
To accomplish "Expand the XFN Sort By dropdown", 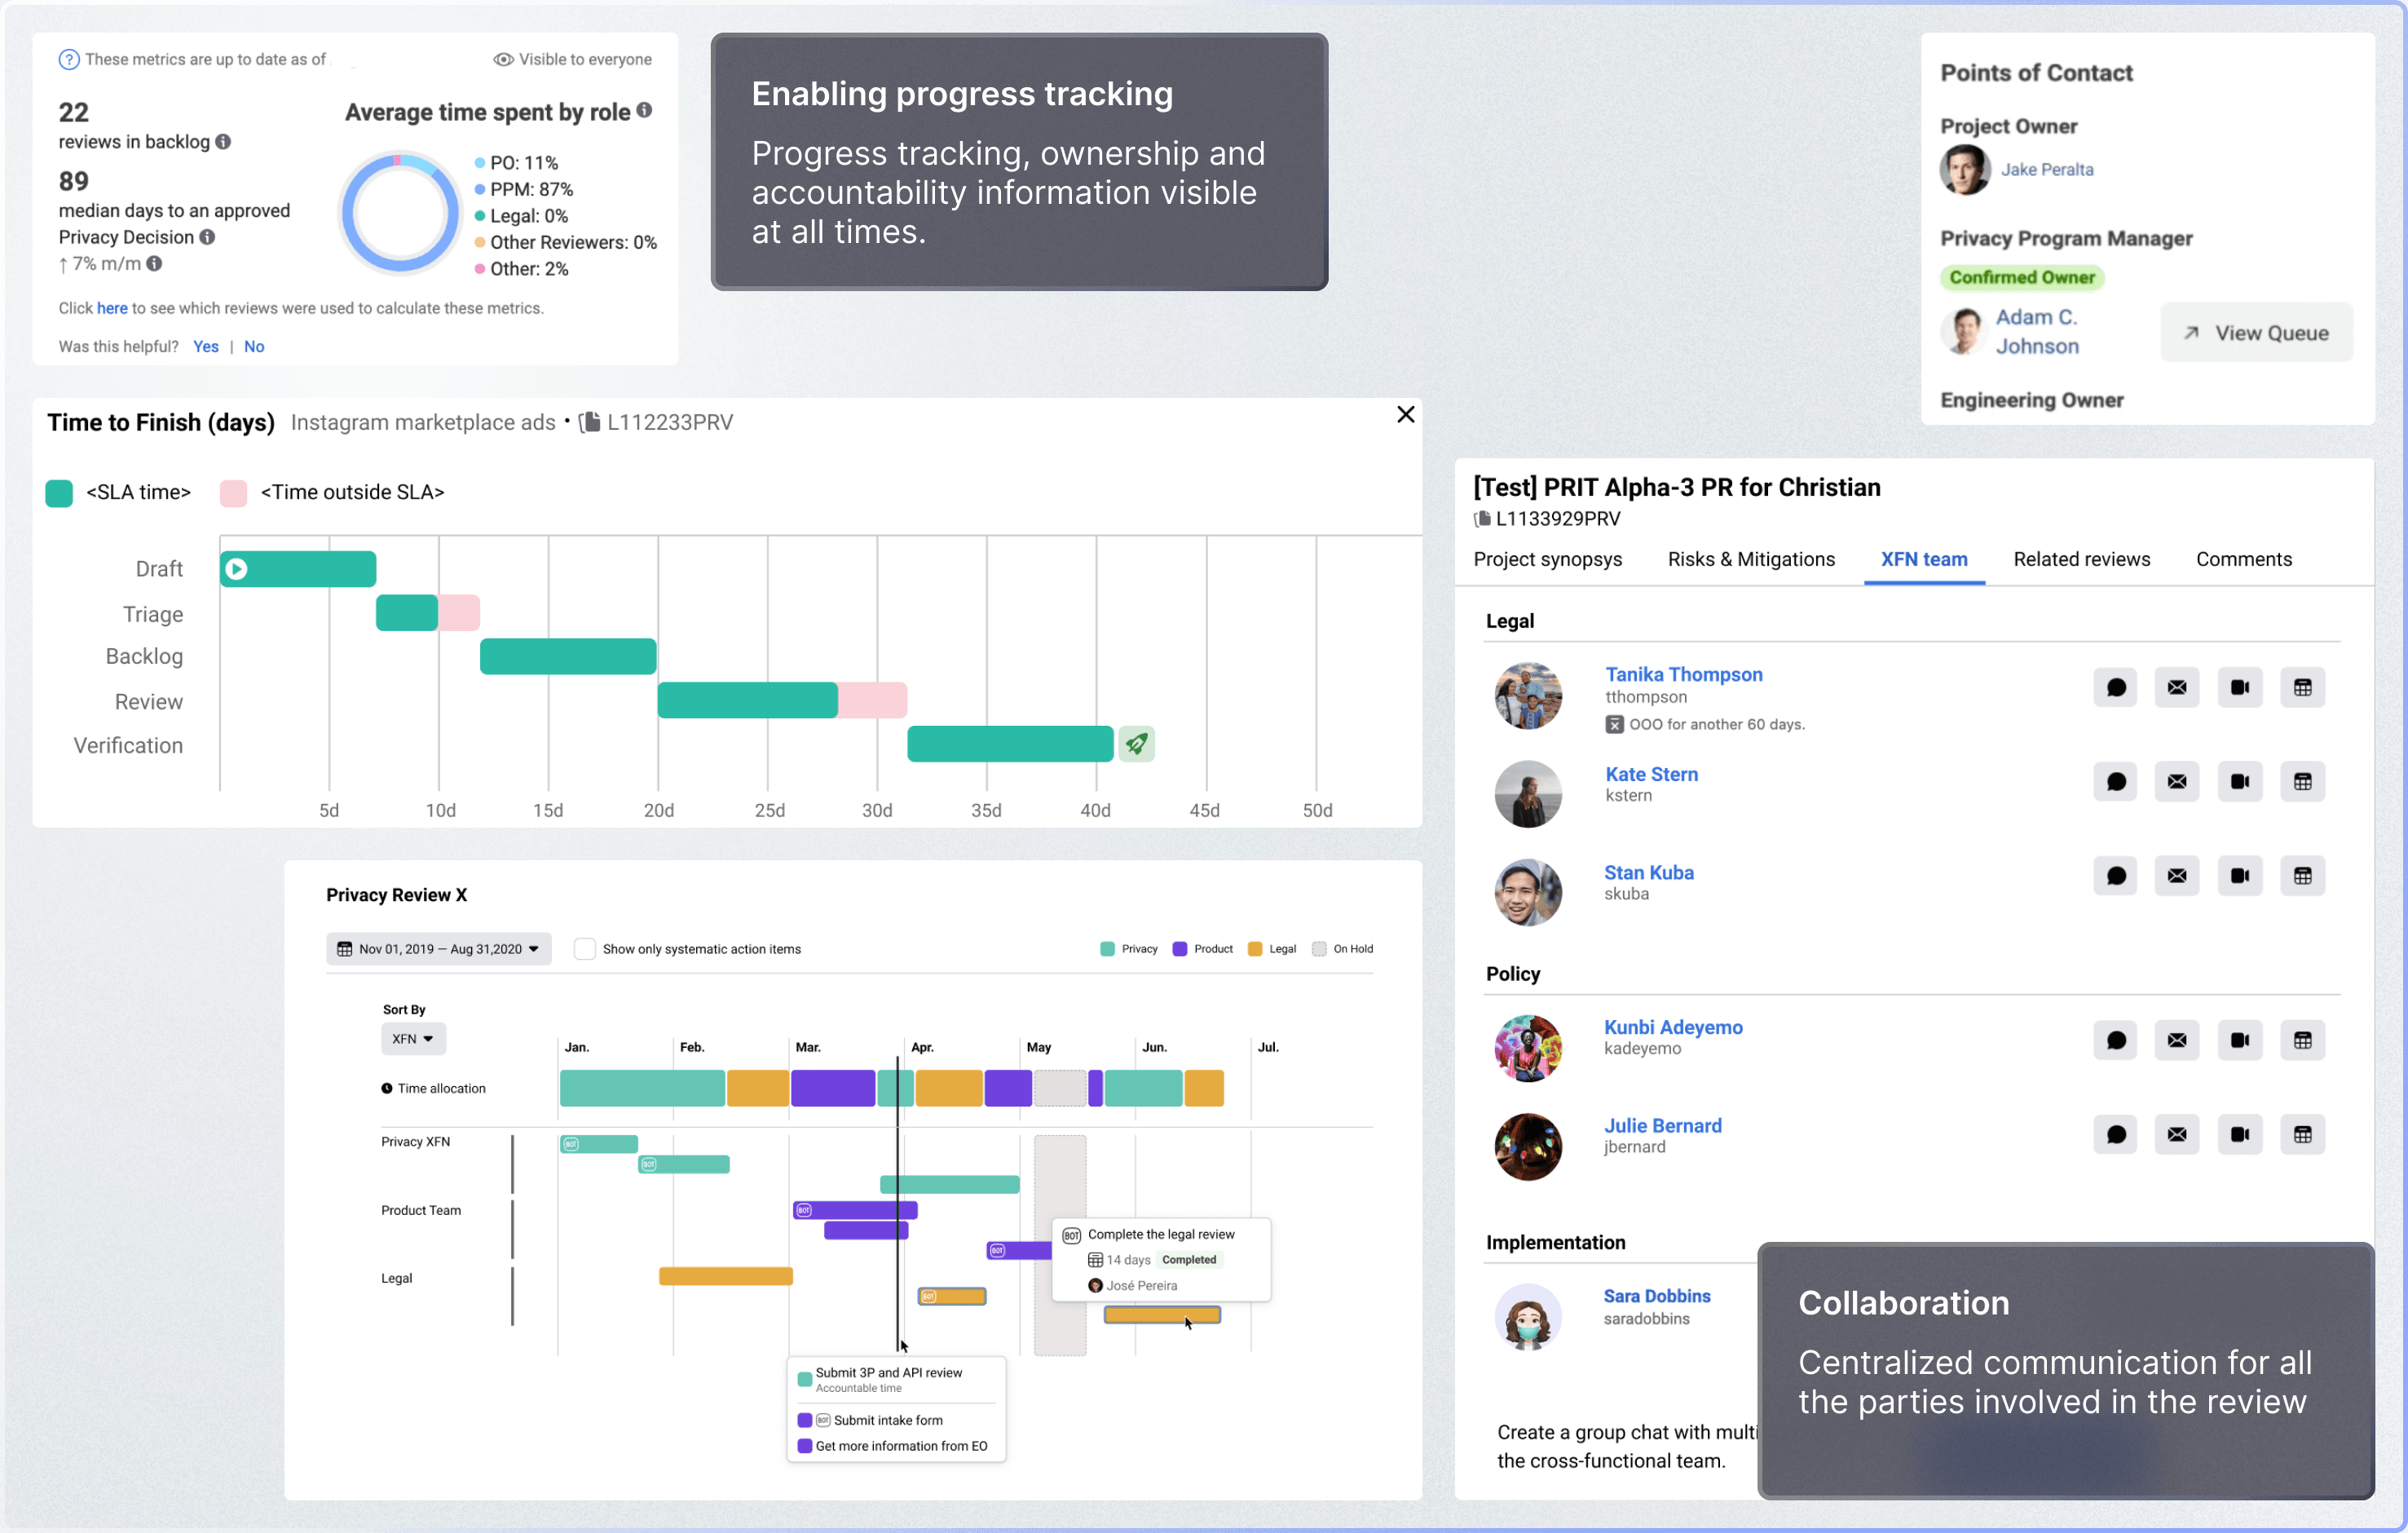I will point(413,1039).
